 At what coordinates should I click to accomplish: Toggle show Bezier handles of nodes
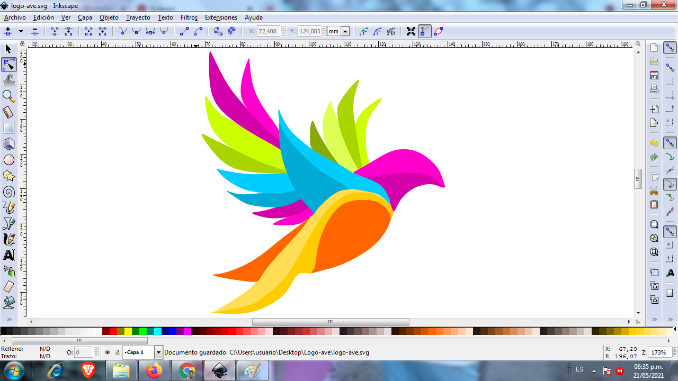pos(425,31)
